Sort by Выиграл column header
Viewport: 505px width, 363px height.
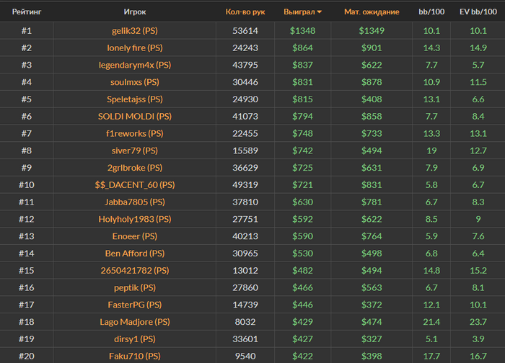pyautogui.click(x=299, y=12)
